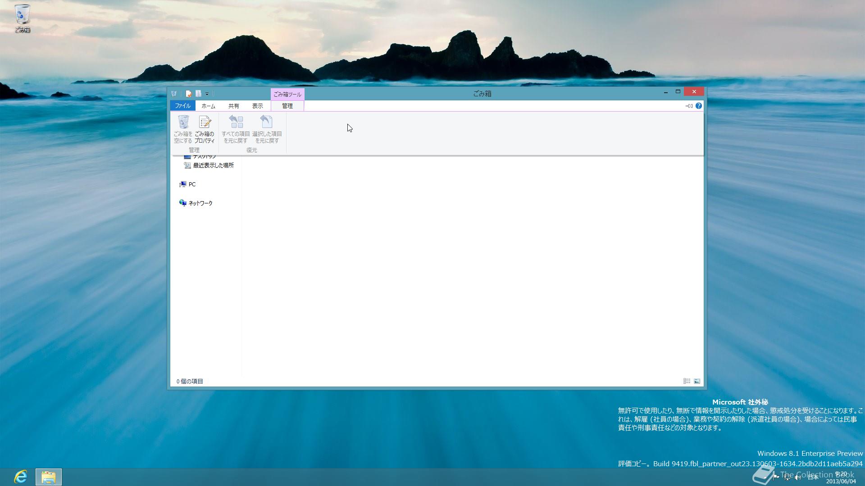Click the PC computer icon in the sidebar
Image resolution: width=865 pixels, height=486 pixels.
pyautogui.click(x=182, y=184)
